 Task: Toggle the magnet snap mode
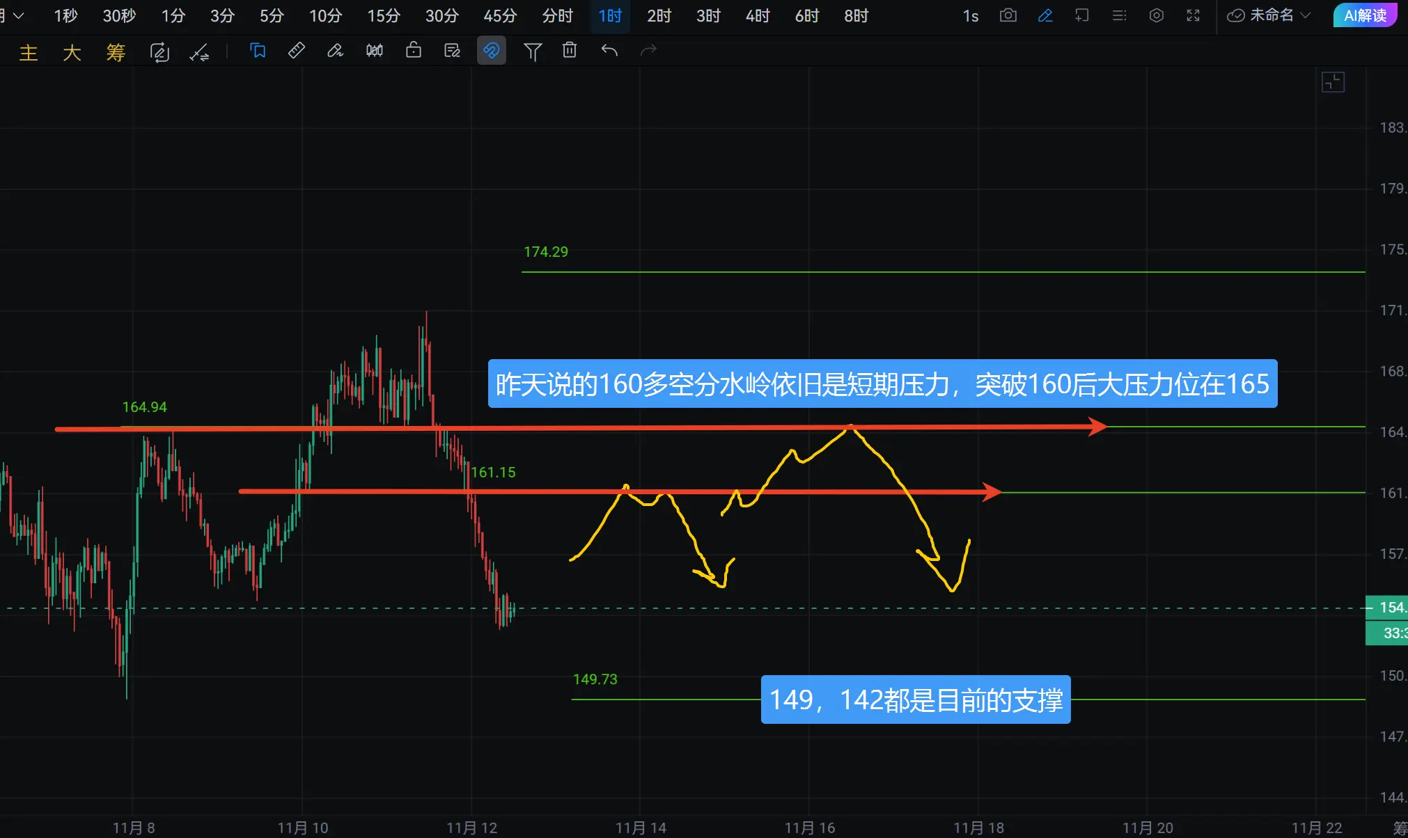[x=491, y=51]
